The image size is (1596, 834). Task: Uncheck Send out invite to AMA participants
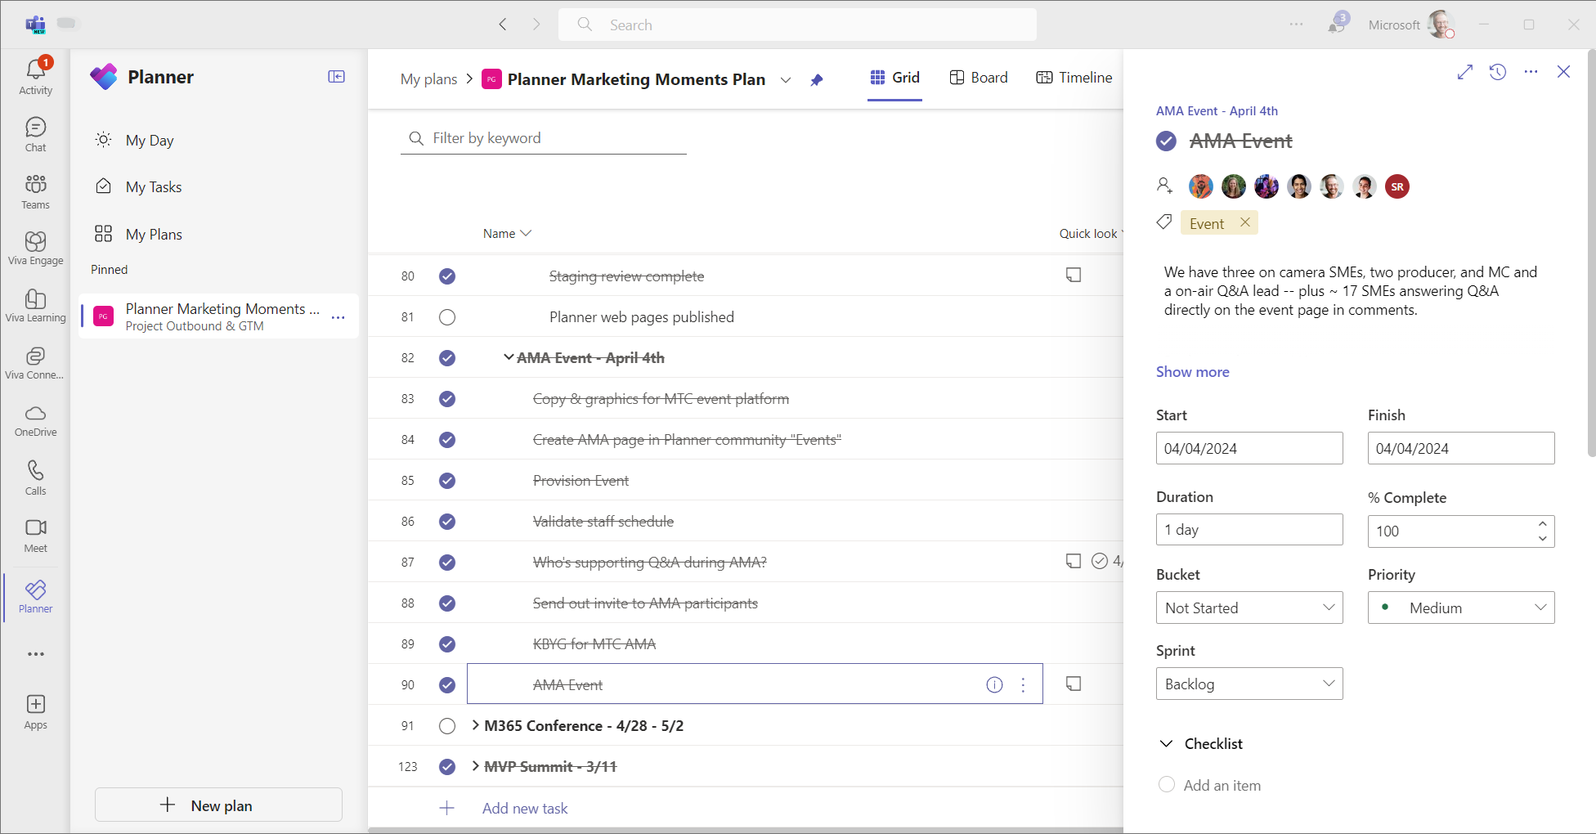(447, 603)
